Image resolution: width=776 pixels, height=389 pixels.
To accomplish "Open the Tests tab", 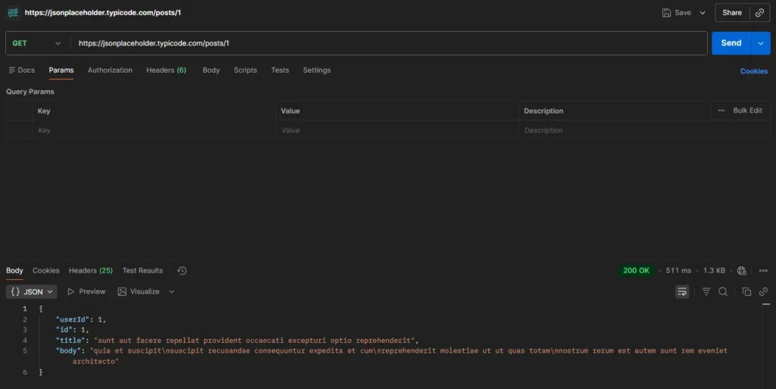I will [x=280, y=70].
